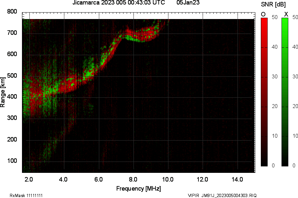
Task: Click the '2.0' frequency tick label
Action: tap(29, 179)
